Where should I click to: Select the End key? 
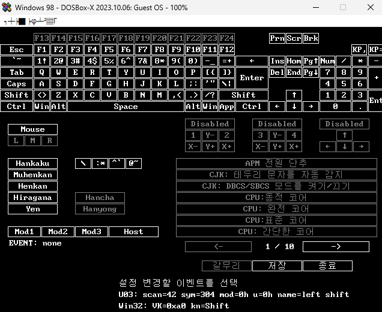point(294,72)
